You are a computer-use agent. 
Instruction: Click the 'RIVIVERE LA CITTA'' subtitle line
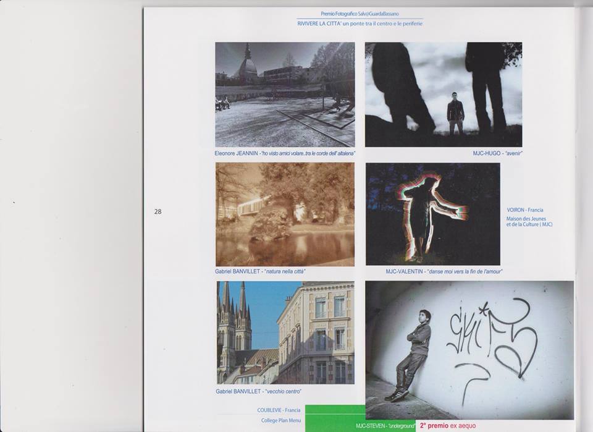click(360, 23)
